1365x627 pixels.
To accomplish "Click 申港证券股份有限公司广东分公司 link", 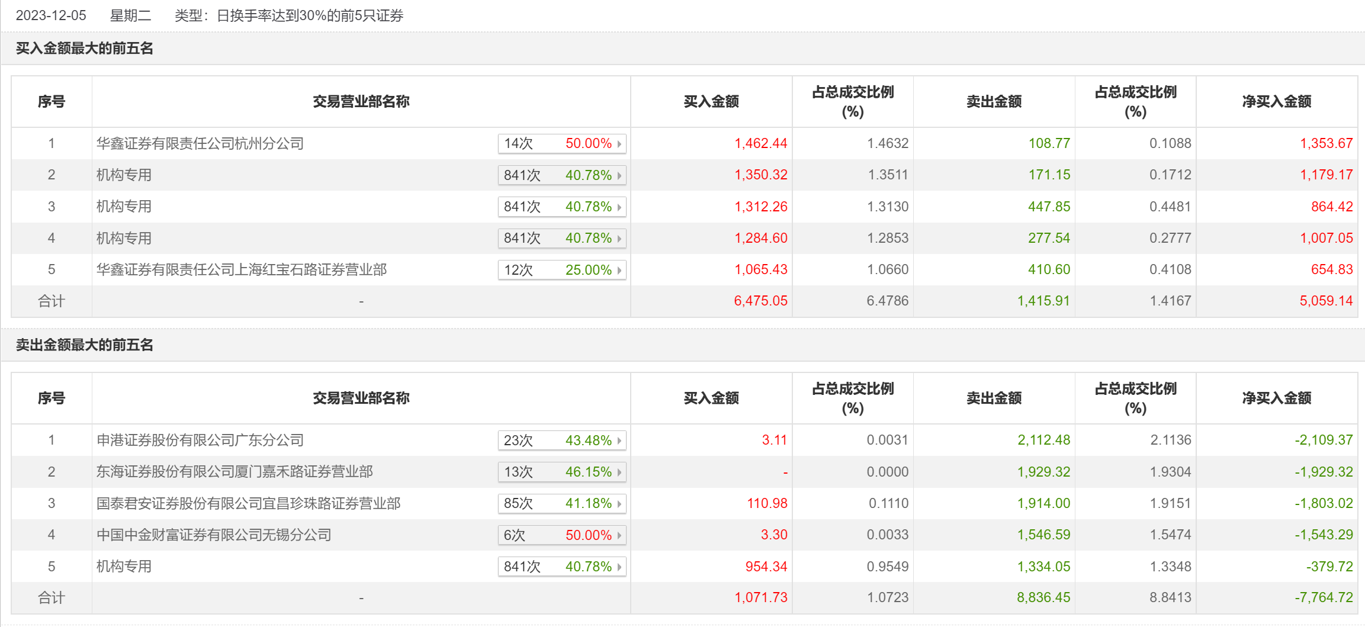I will point(200,440).
